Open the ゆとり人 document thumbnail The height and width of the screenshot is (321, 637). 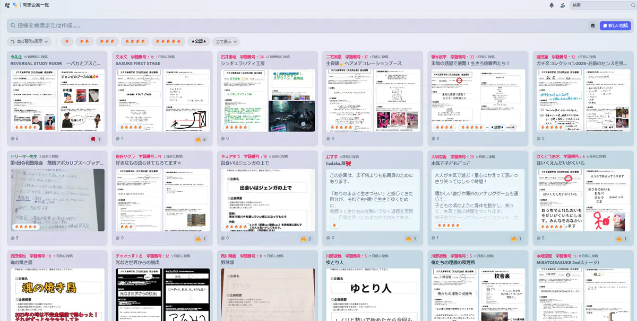point(373,294)
